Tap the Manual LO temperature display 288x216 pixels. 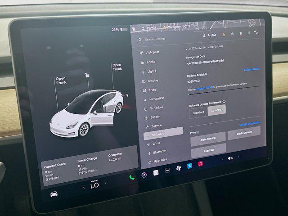94,184
